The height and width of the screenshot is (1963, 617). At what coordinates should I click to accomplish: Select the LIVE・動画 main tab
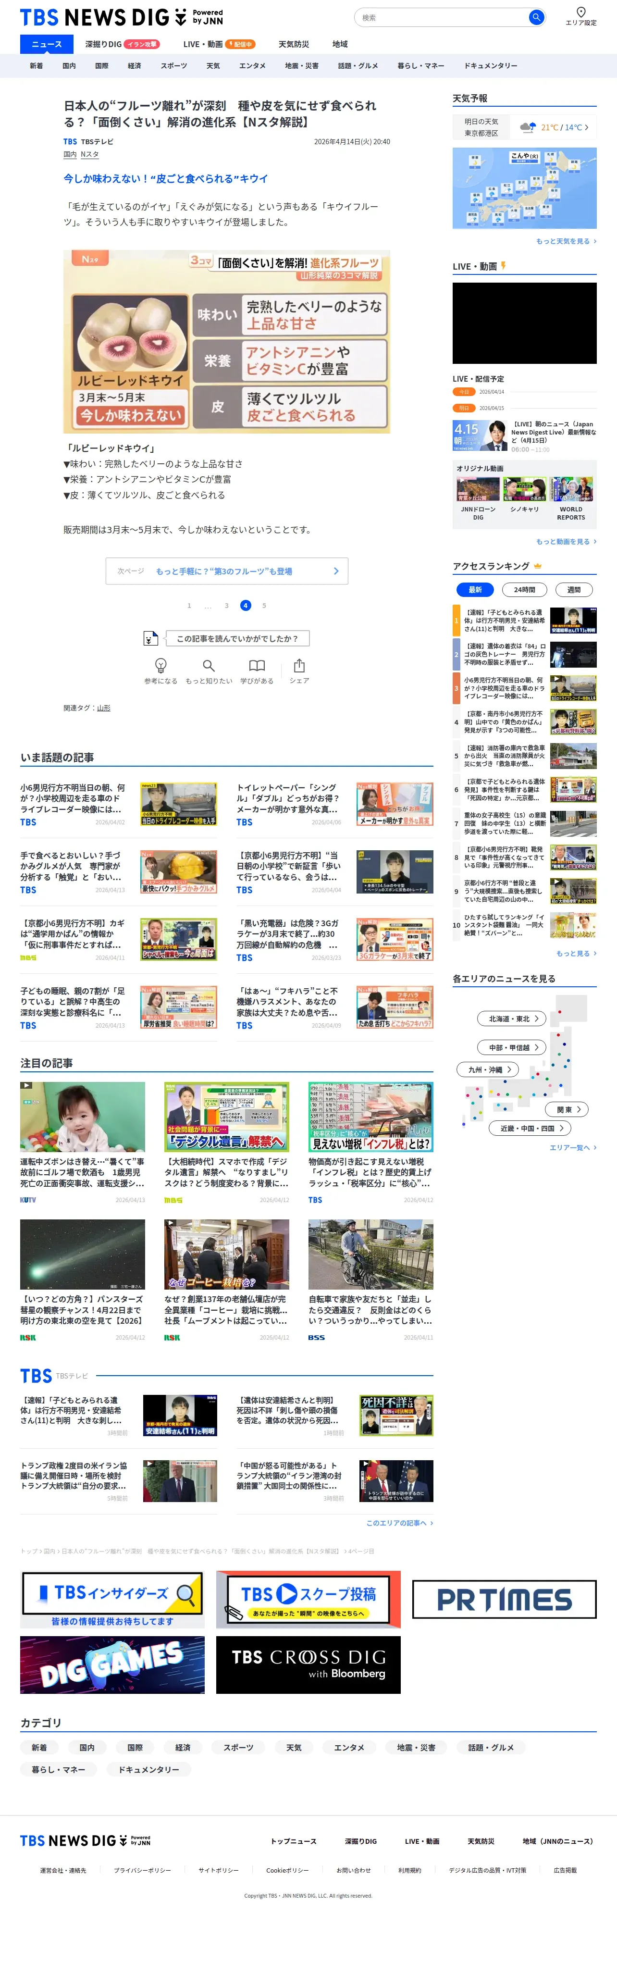[x=219, y=44]
